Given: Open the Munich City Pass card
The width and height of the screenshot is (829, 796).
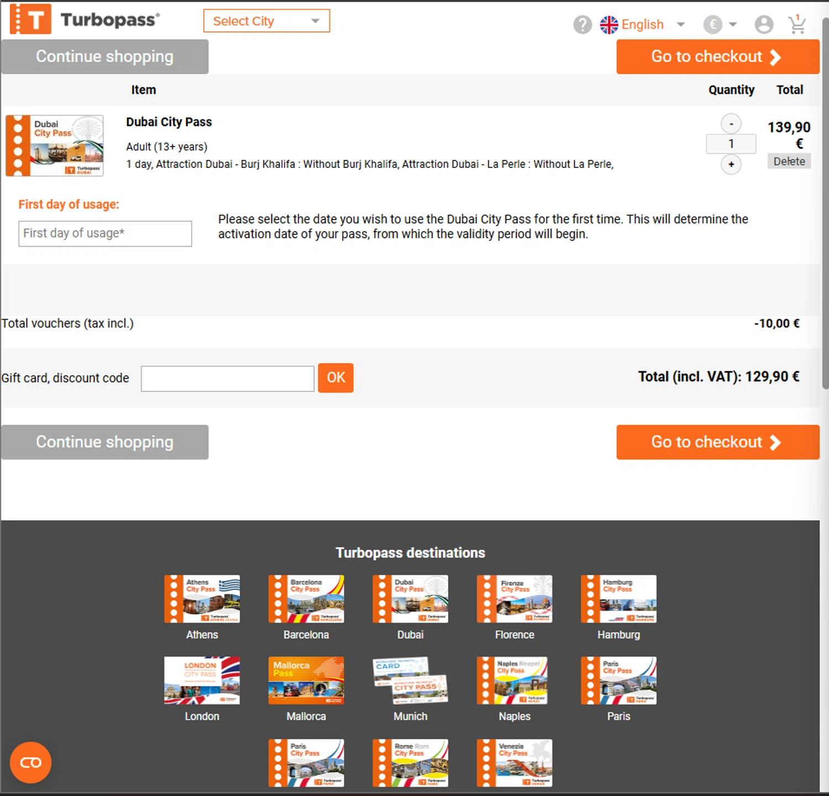Looking at the screenshot, I should click(x=410, y=680).
